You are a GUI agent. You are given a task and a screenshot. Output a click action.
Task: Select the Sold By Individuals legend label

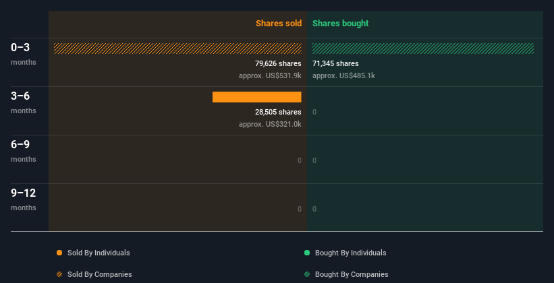[99, 253]
